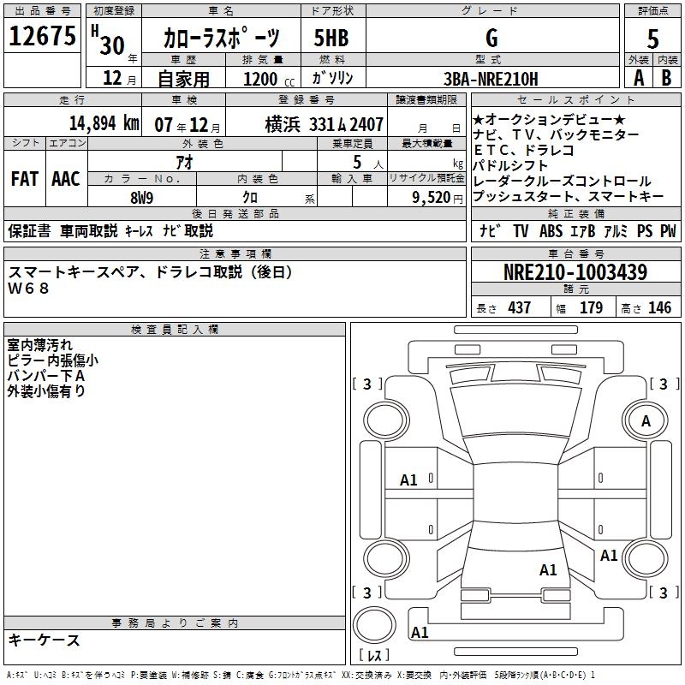Select 保証書 in later shipped parts
This screenshot has width=685, height=685.
[x=29, y=230]
